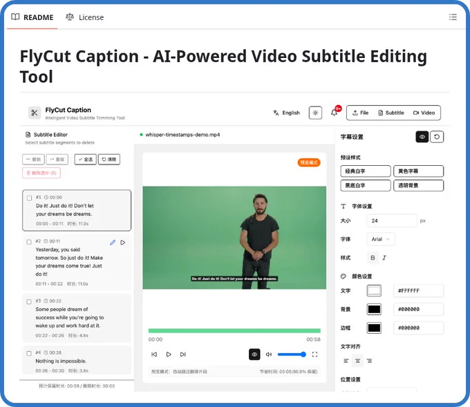This screenshot has width=470, height=407.
Task: Click background color hex field
Action: pyautogui.click(x=418, y=310)
